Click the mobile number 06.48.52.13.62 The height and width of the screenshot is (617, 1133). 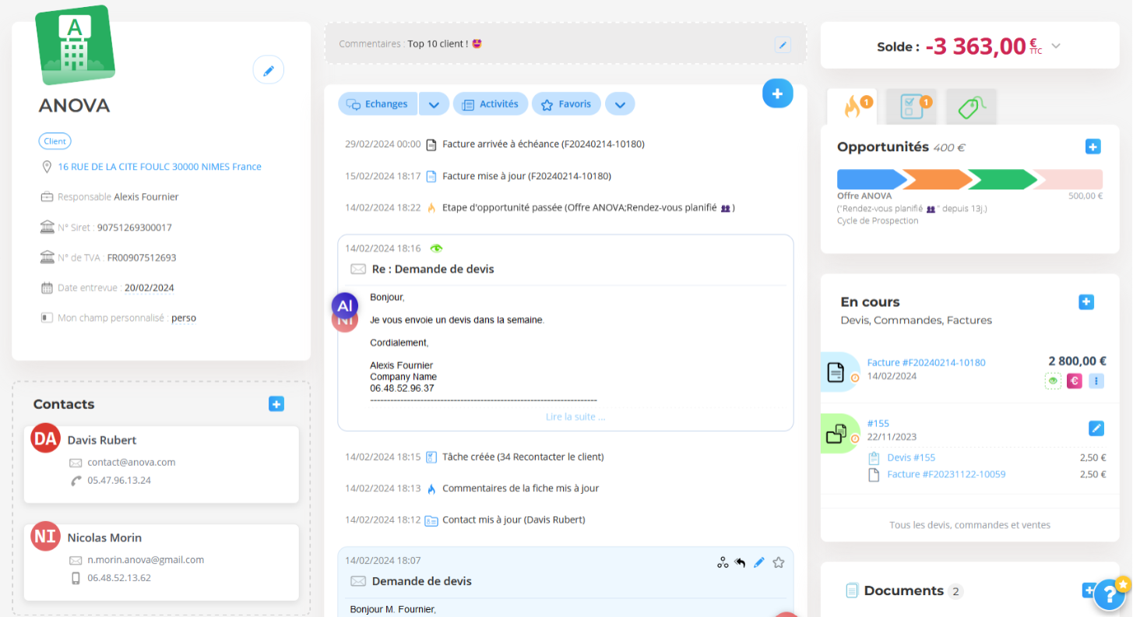tap(119, 578)
